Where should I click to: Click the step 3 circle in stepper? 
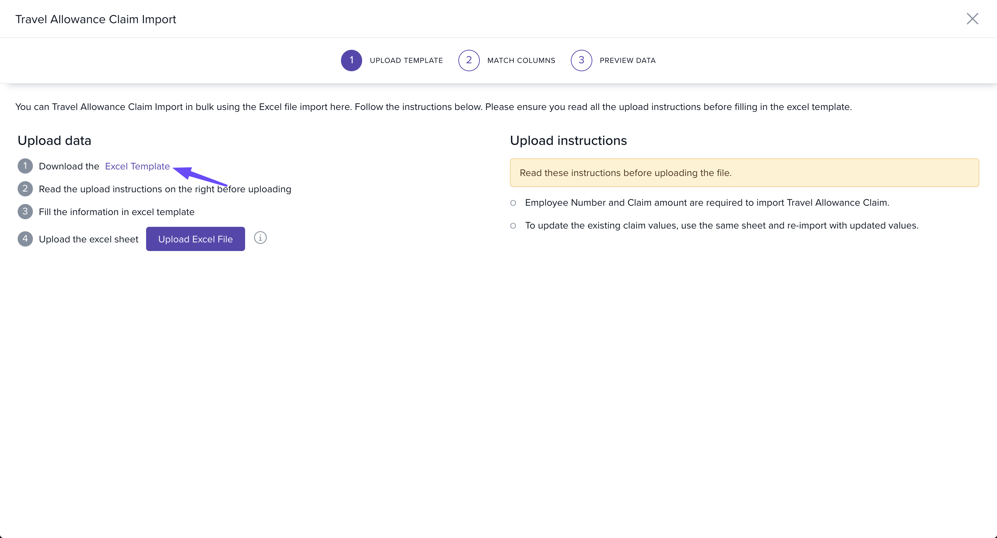pyautogui.click(x=581, y=60)
